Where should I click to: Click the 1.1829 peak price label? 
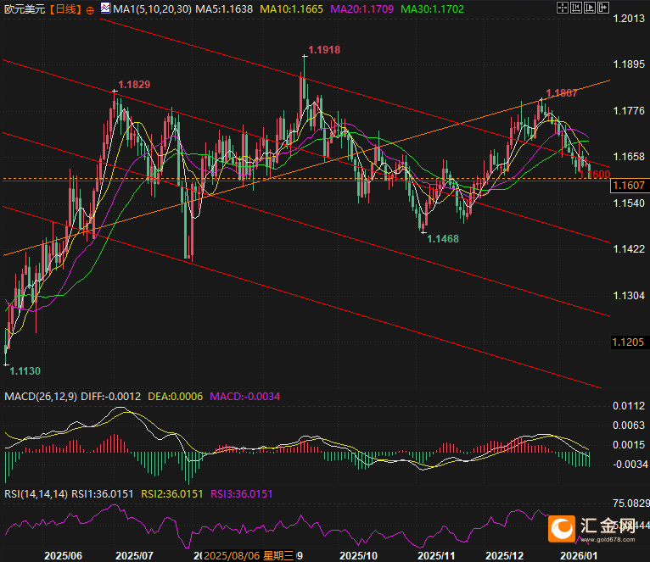(134, 85)
